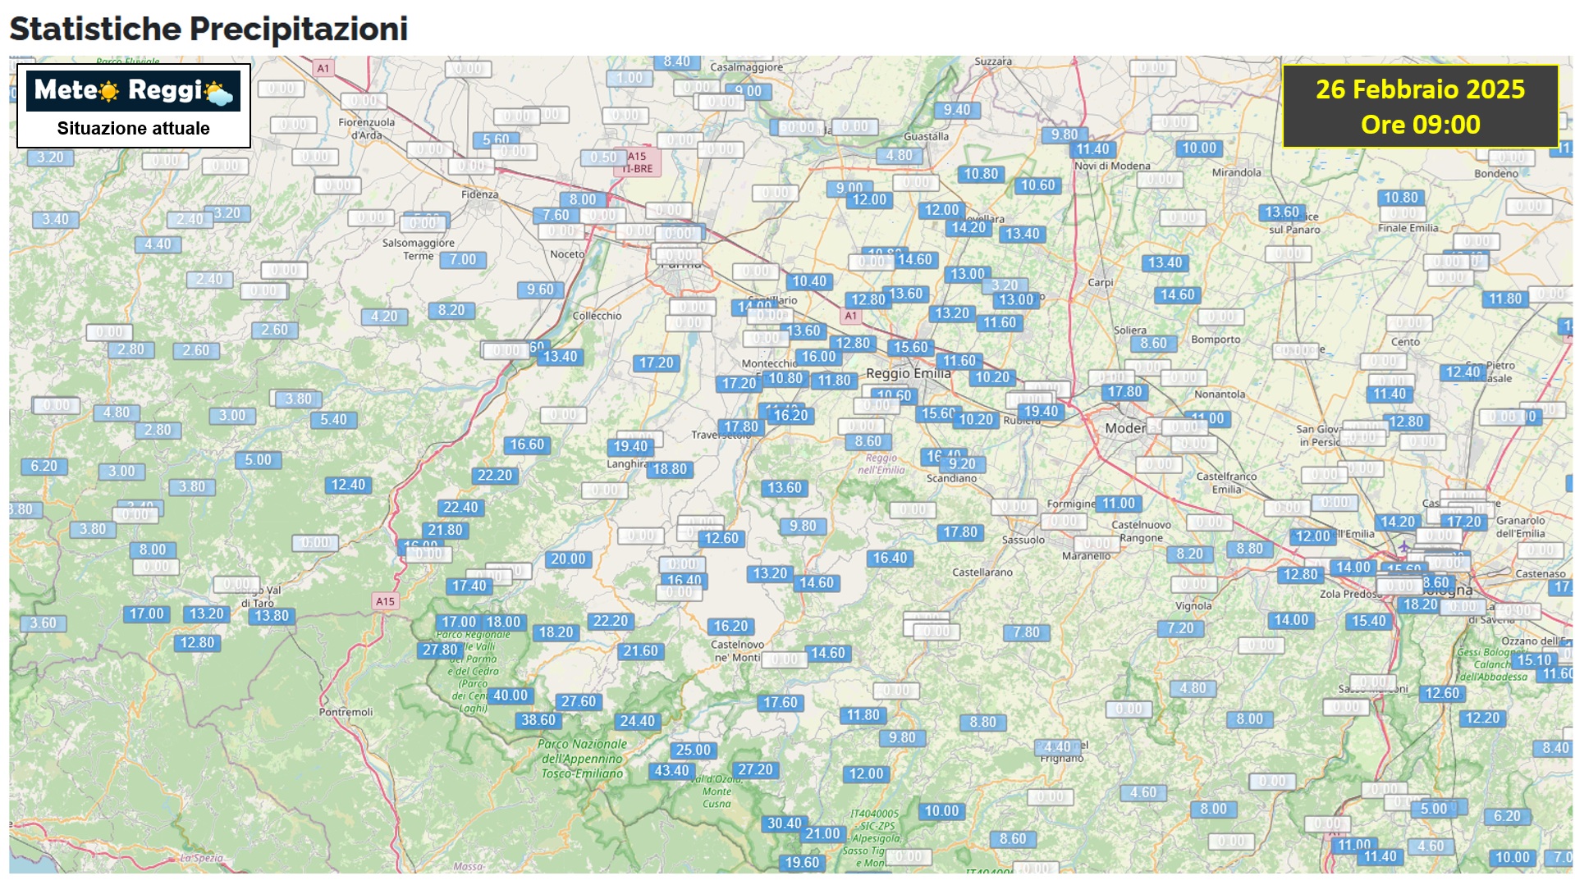1575x885 pixels.
Task: Click the Statistiche Precipitazioni heading
Action: [208, 29]
